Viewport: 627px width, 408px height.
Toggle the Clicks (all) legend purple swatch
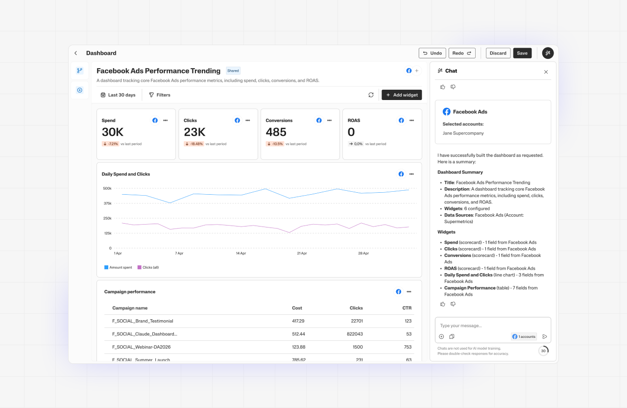coord(139,267)
